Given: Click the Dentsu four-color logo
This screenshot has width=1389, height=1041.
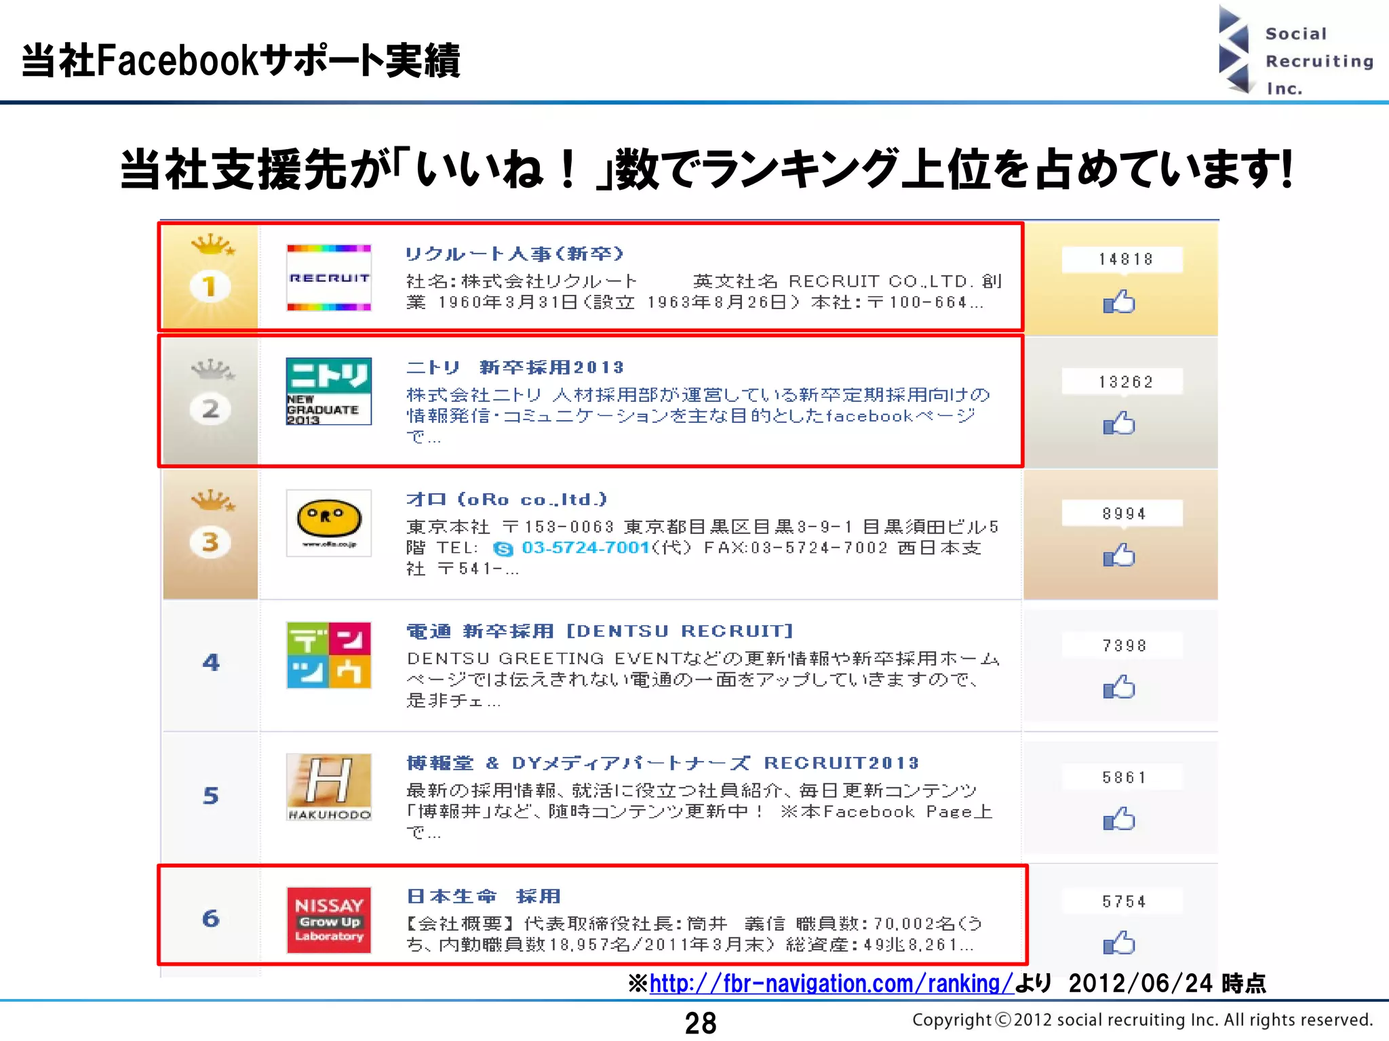Looking at the screenshot, I should tap(329, 655).
